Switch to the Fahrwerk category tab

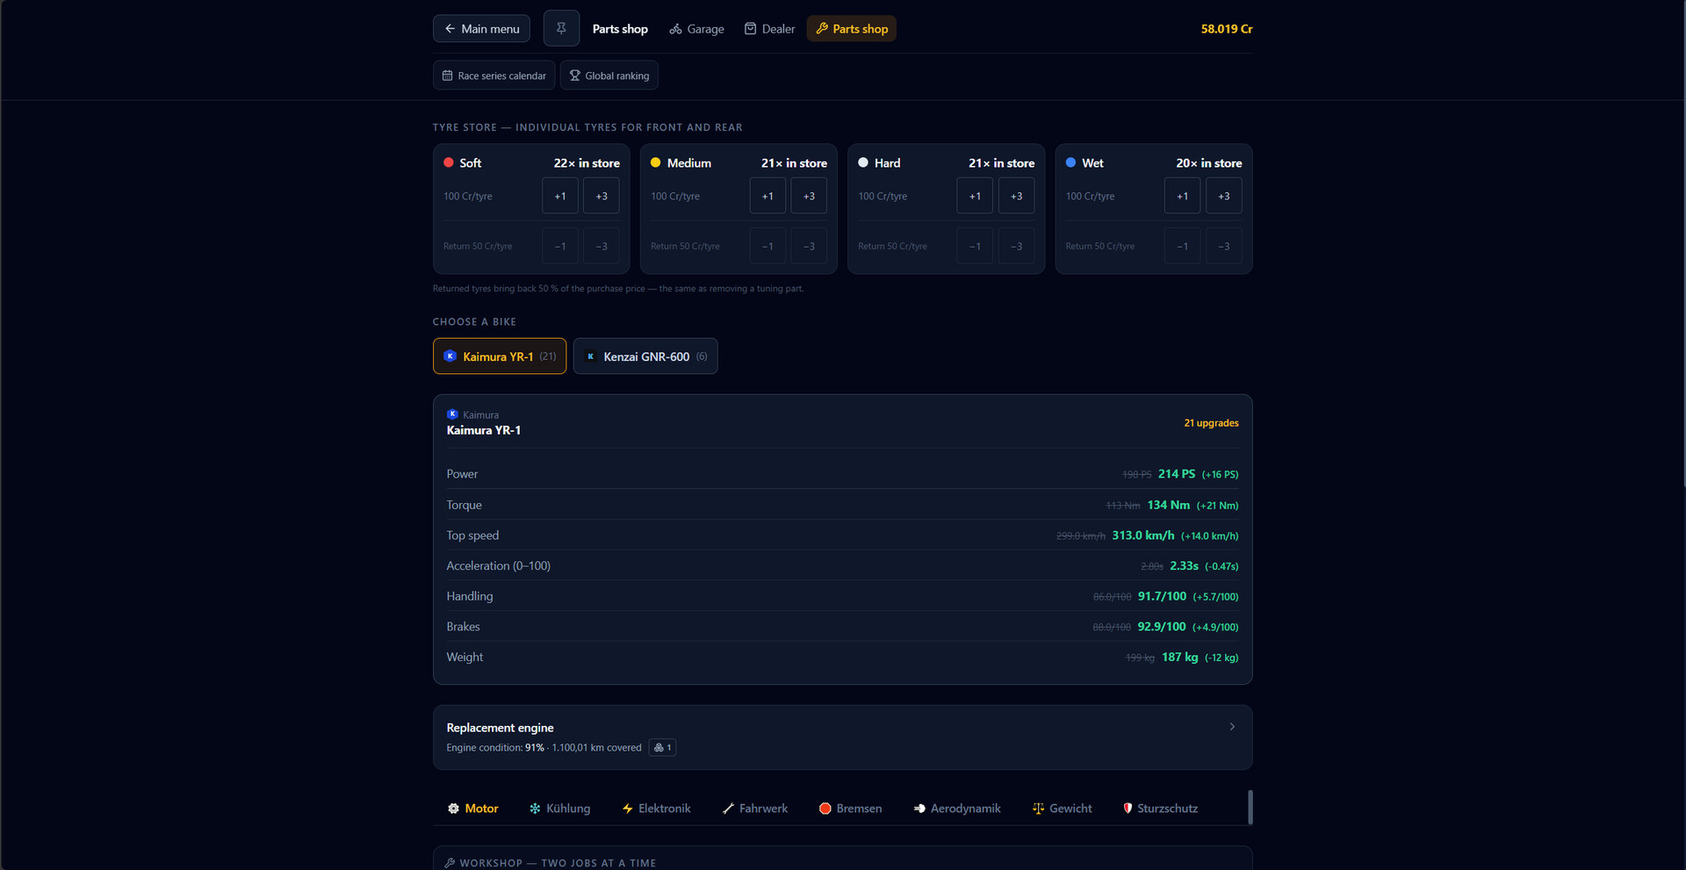pos(754,809)
